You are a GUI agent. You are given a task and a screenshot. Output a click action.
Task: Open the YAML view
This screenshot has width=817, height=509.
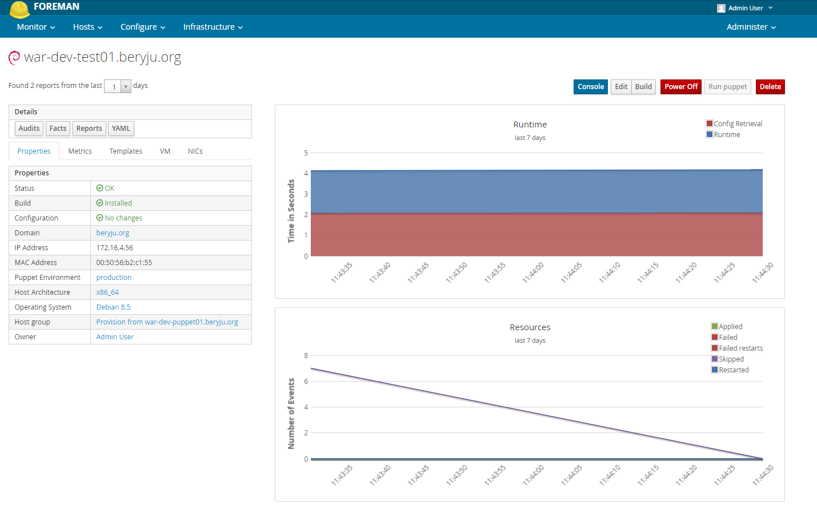(x=121, y=129)
